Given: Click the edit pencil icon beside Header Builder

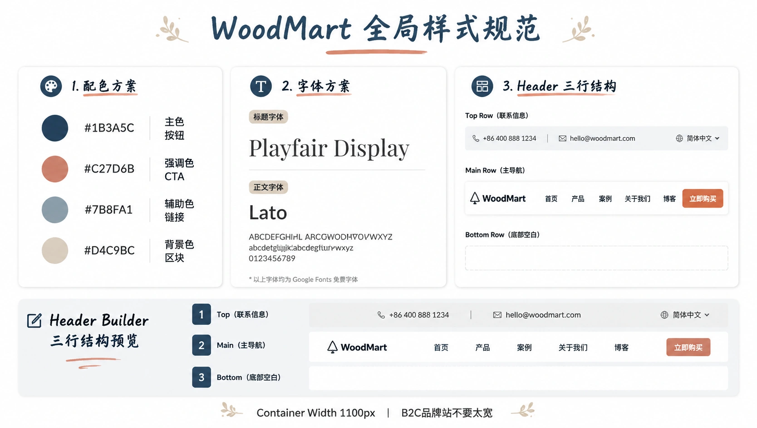Looking at the screenshot, I should click(x=34, y=320).
